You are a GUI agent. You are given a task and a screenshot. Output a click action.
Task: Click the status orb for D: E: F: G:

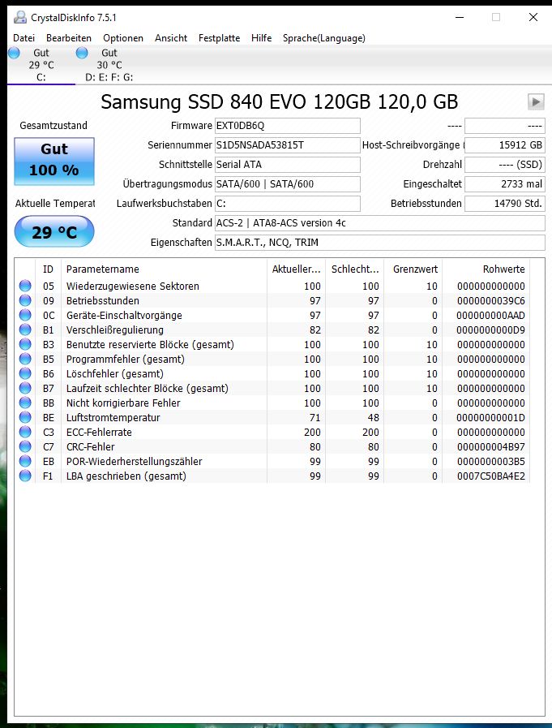[82, 53]
